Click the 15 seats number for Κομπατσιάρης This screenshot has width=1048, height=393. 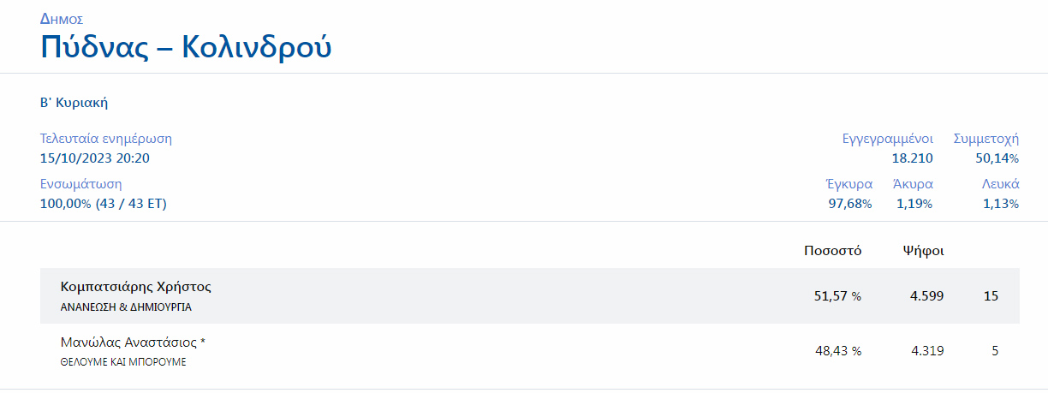point(991,296)
